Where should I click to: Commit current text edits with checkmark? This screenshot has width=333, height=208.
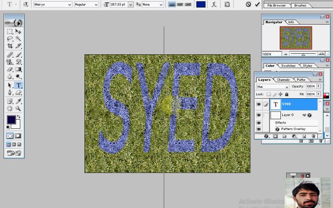(x=257, y=4)
